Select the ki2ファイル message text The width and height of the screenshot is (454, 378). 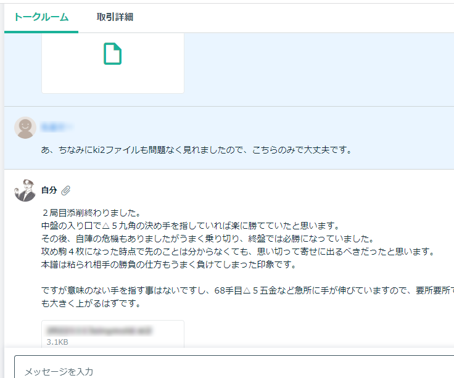(196, 150)
